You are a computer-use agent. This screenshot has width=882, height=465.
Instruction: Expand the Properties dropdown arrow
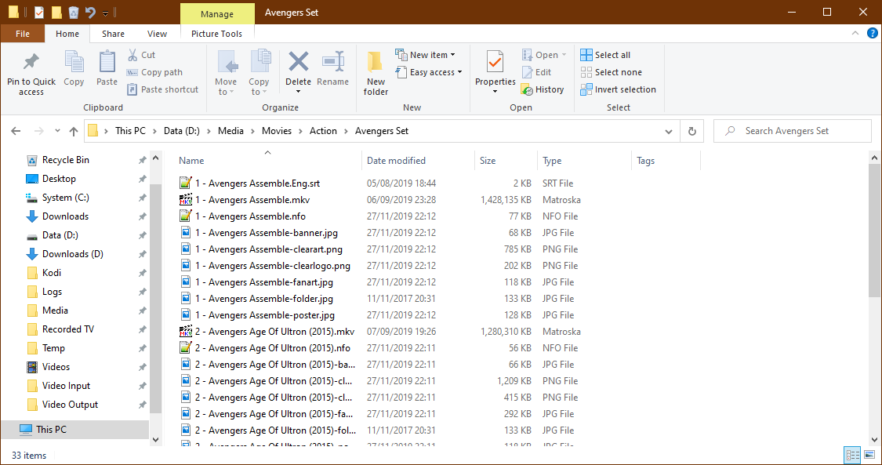tap(495, 93)
